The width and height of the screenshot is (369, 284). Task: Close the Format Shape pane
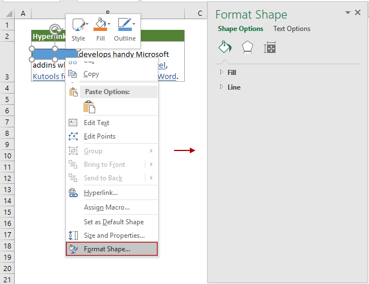359,11
